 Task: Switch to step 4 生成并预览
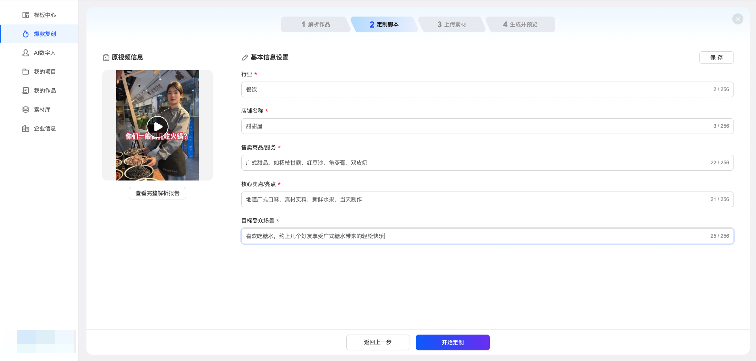[x=520, y=24]
